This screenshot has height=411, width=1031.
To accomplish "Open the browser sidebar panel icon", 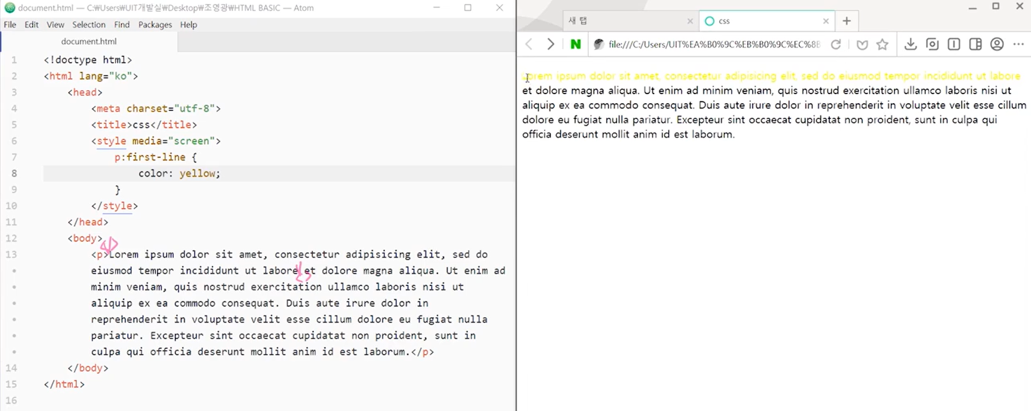I will pyautogui.click(x=975, y=44).
